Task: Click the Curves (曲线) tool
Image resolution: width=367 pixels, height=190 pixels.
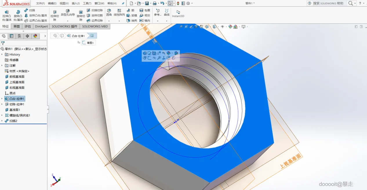Action: pyautogui.click(x=167, y=12)
